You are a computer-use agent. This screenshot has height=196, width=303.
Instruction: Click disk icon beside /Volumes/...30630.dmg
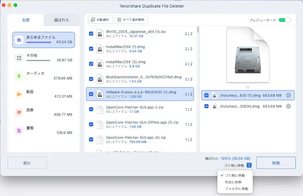tap(214, 106)
